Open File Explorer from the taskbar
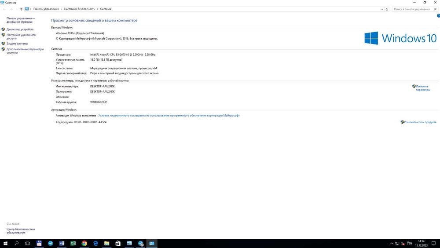 tap(106, 244)
